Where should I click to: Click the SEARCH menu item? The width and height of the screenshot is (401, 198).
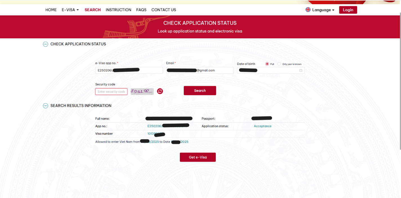tap(93, 10)
